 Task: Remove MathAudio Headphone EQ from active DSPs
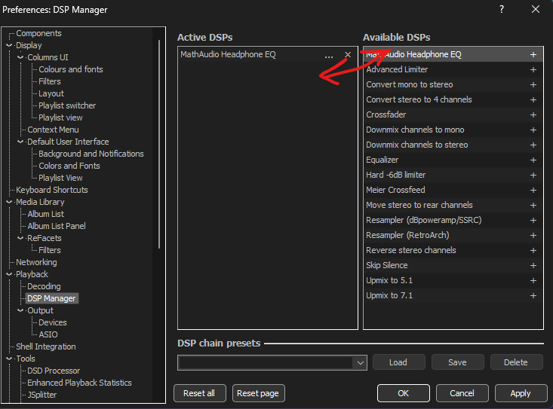pos(348,55)
